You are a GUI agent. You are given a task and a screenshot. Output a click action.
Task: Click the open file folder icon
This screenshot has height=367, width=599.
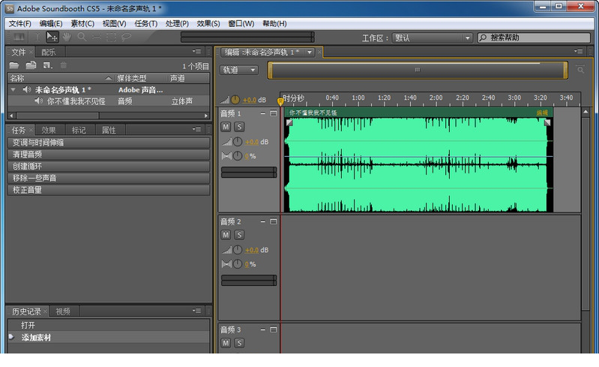point(14,65)
